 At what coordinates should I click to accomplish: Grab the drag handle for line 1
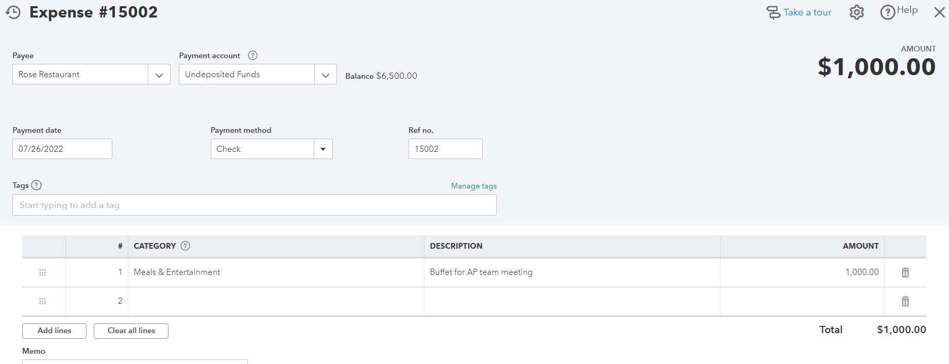(43, 272)
